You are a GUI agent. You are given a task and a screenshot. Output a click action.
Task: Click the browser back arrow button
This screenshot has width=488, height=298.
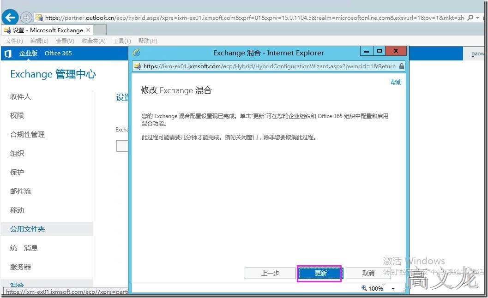(x=10, y=18)
